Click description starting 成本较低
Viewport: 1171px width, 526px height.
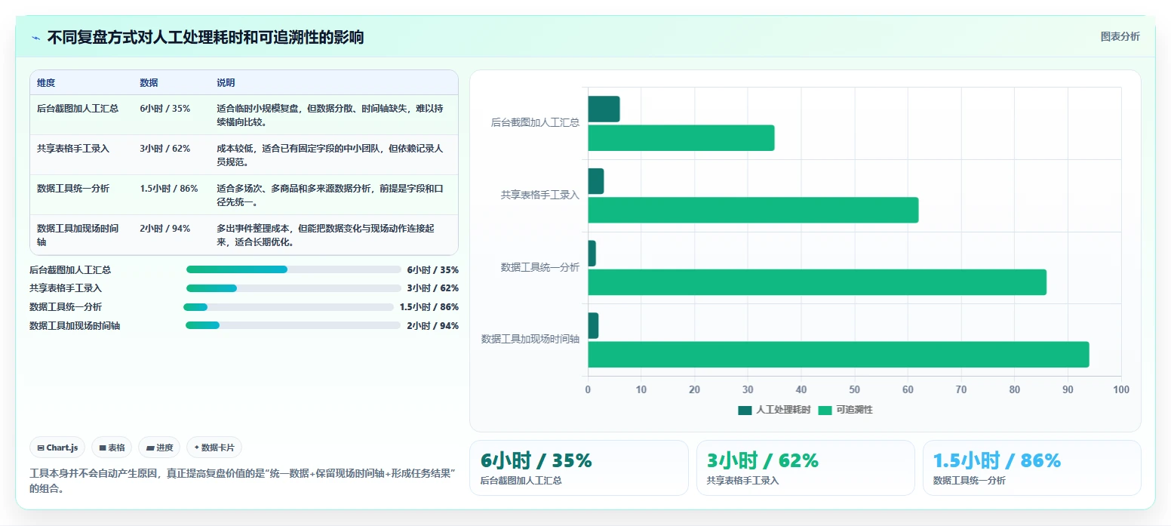point(330,155)
